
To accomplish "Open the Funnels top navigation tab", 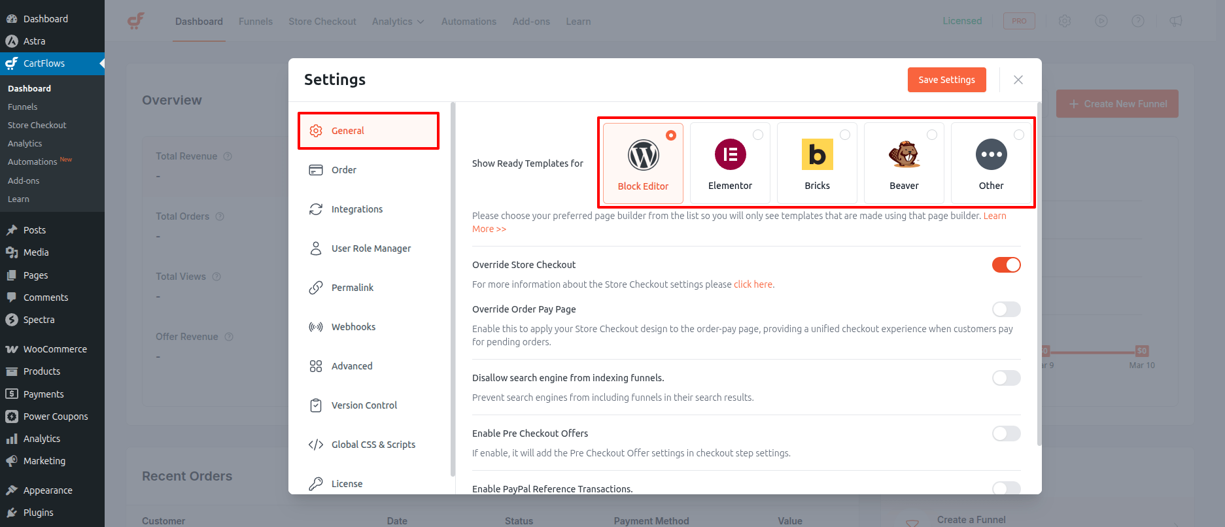I will click(256, 22).
